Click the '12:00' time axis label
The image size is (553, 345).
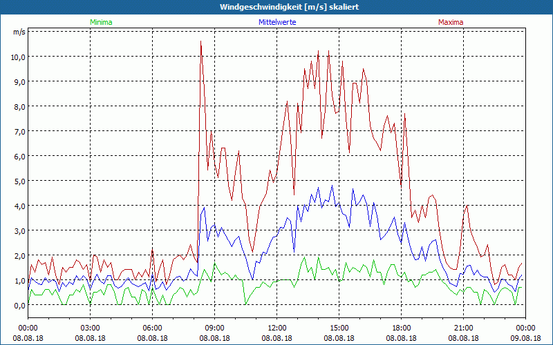click(277, 328)
